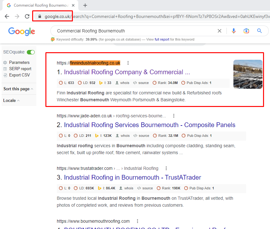Click the https://www.bournemouthroofing.com URL
270x229 pixels.
[x=93, y=221]
